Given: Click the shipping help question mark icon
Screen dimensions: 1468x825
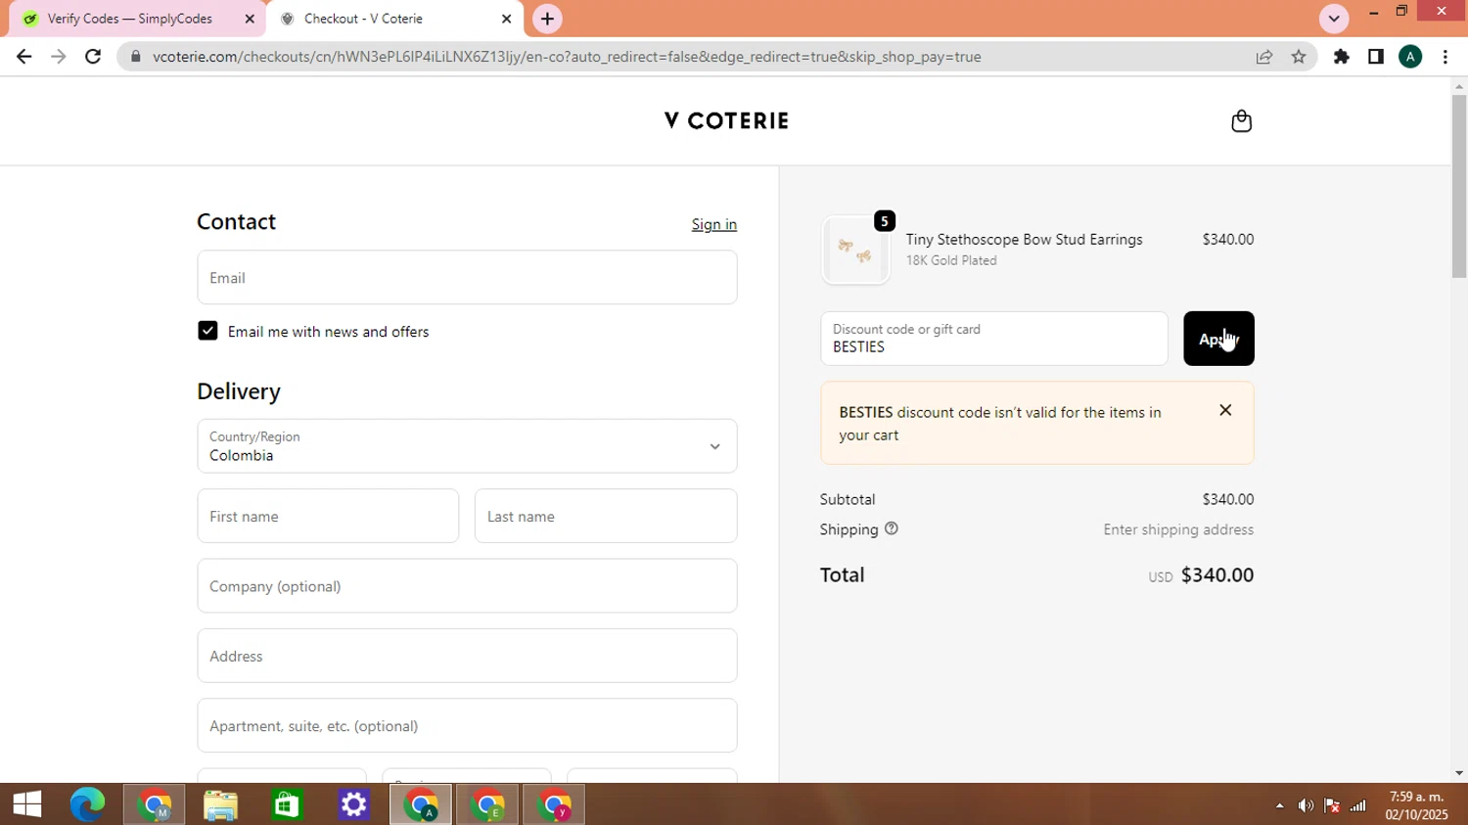Looking at the screenshot, I should point(891,528).
